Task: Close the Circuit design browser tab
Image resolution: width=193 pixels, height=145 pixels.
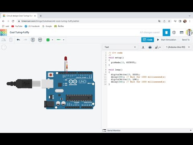Action: coord(35,16)
